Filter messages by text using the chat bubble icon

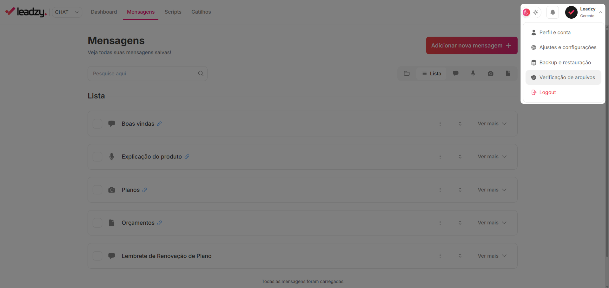coord(456,73)
